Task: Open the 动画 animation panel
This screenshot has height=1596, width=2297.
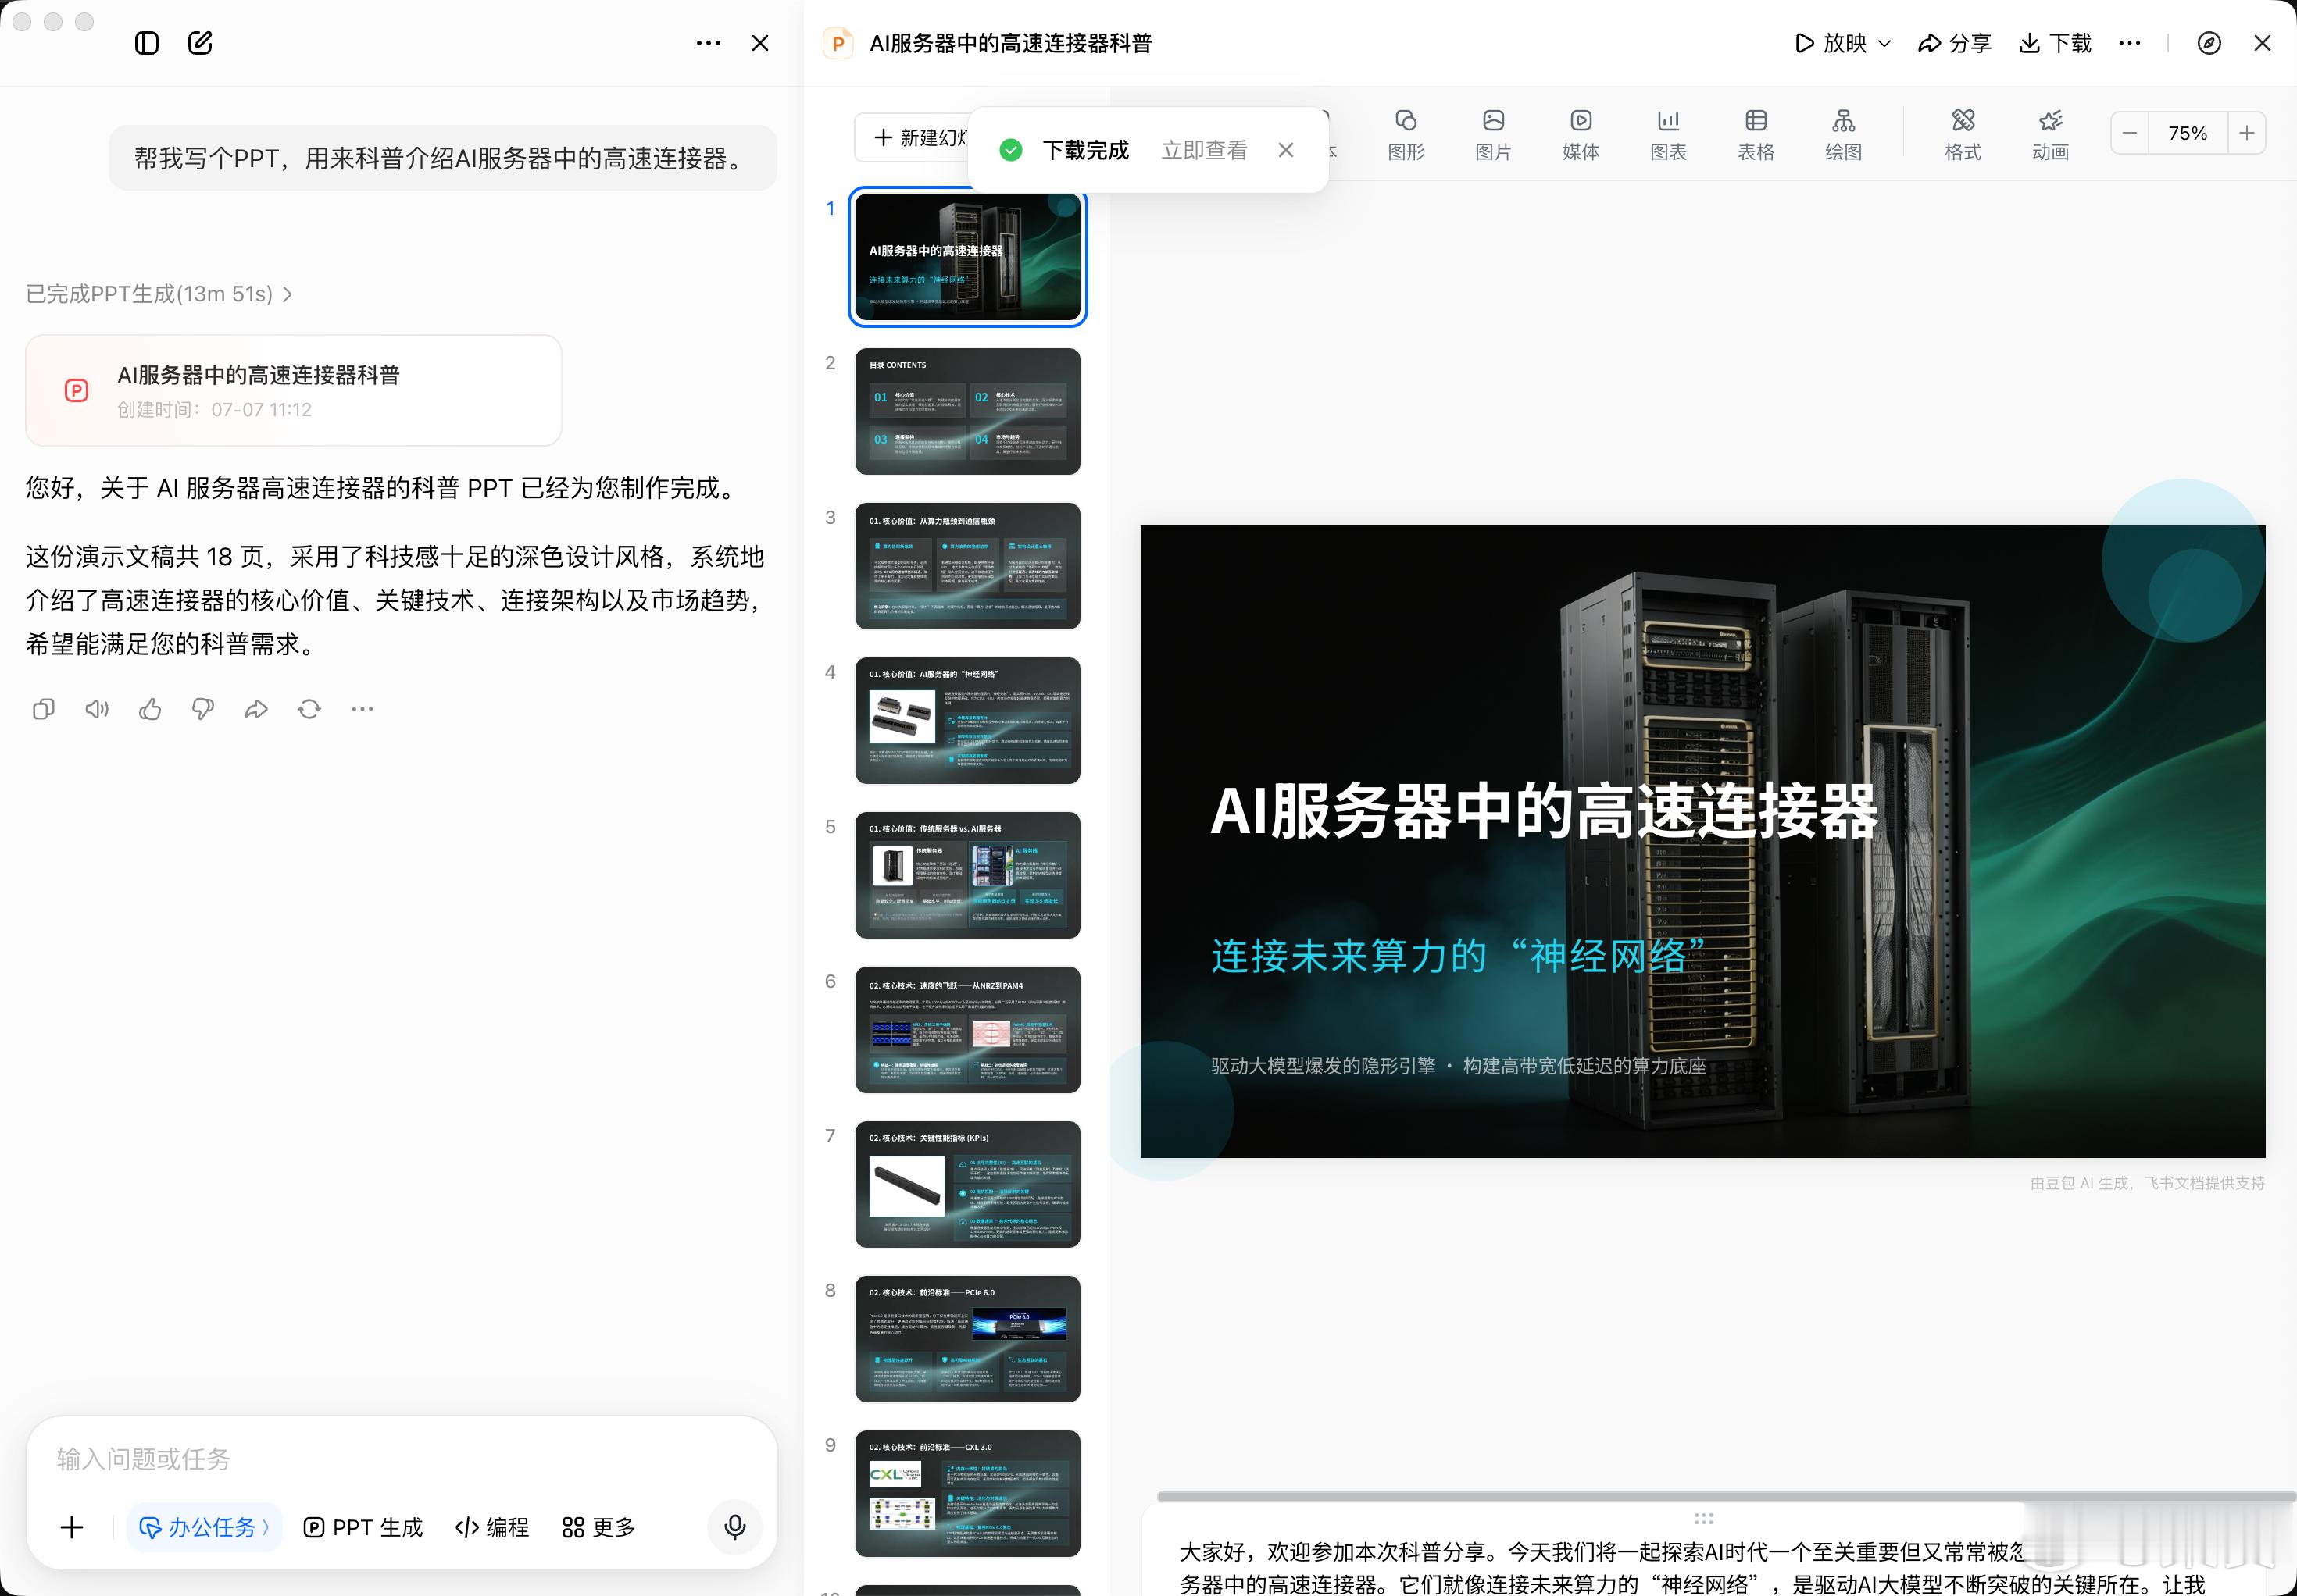Action: (x=2050, y=134)
